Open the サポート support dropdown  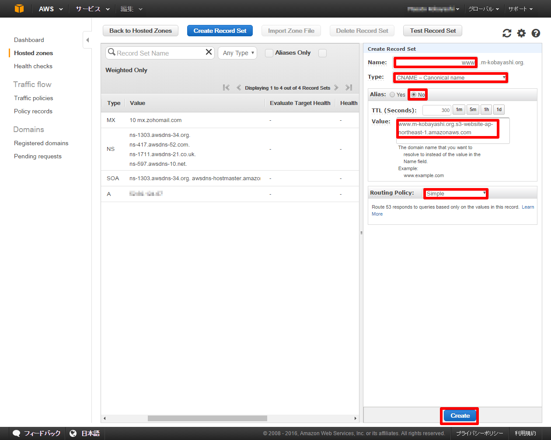tap(520, 9)
